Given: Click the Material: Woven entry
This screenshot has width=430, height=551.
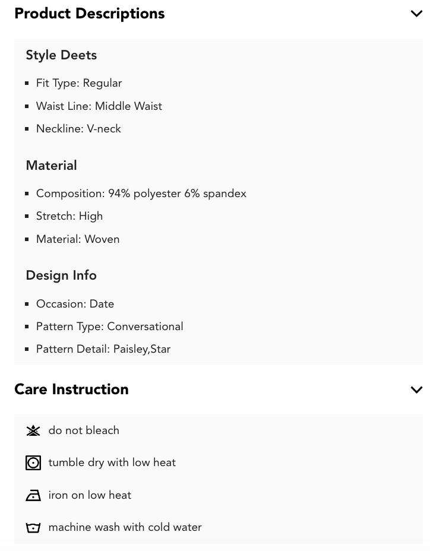Looking at the screenshot, I should (78, 239).
